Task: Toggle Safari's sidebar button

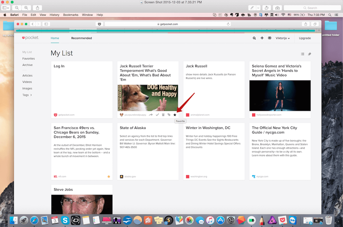Action: (46, 24)
